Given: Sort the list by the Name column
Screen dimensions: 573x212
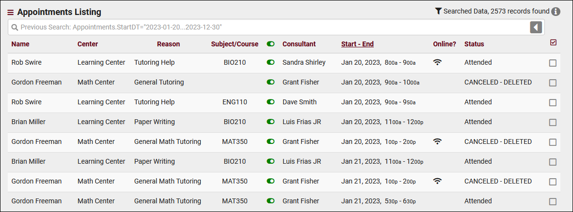Looking at the screenshot, I should [x=20, y=44].
